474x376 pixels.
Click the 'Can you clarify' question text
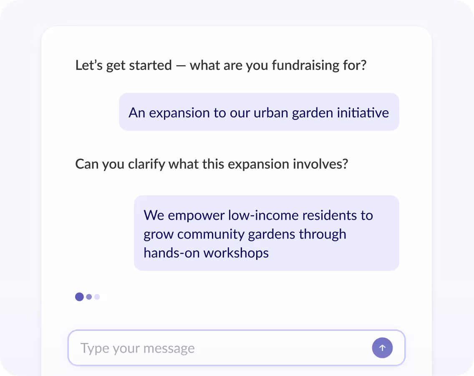(x=211, y=164)
